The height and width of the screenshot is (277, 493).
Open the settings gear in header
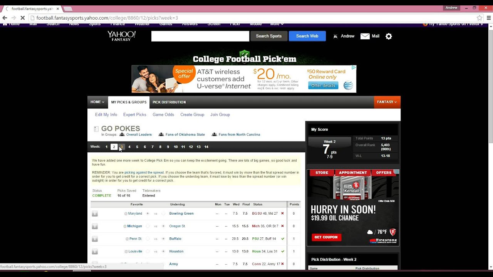tap(389, 36)
